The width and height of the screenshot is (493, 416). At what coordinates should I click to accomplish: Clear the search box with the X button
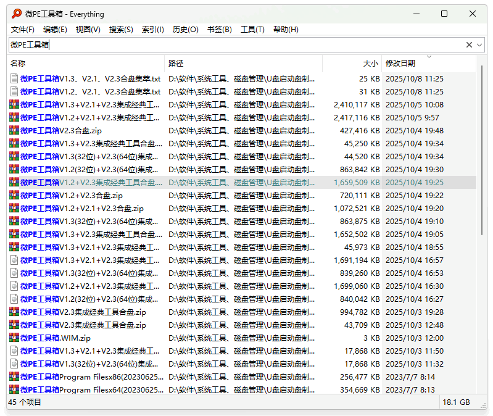coord(469,45)
